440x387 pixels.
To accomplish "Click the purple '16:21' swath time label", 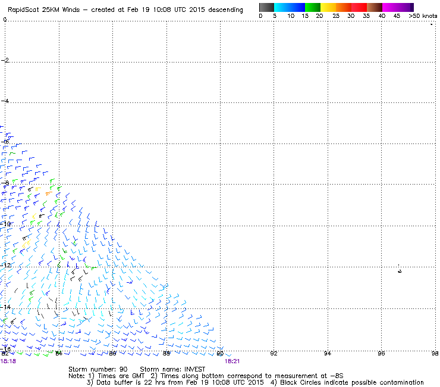I will pos(232,361).
